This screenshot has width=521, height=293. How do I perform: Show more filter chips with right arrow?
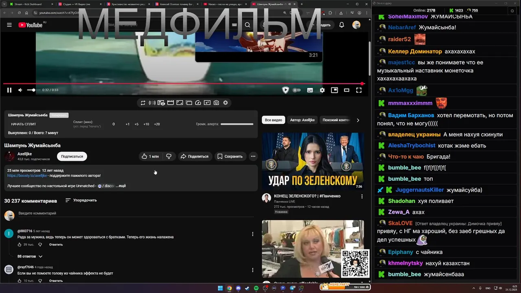point(358,120)
